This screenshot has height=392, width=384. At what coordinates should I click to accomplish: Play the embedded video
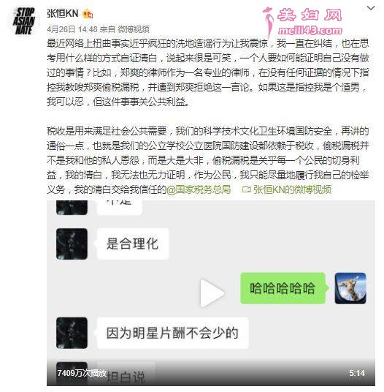pos(212,293)
